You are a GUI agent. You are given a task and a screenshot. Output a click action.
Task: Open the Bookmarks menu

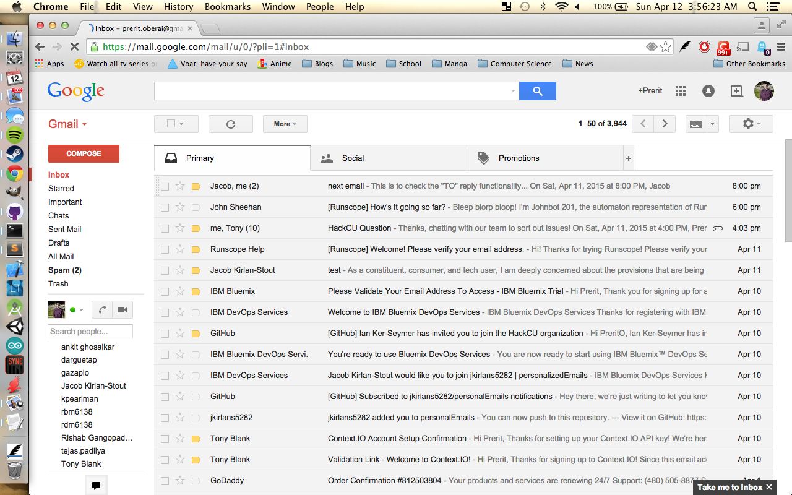point(228,7)
